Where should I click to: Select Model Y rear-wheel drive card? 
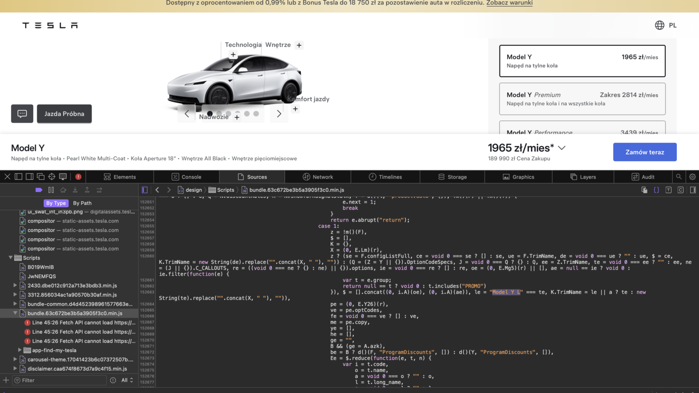point(582,61)
